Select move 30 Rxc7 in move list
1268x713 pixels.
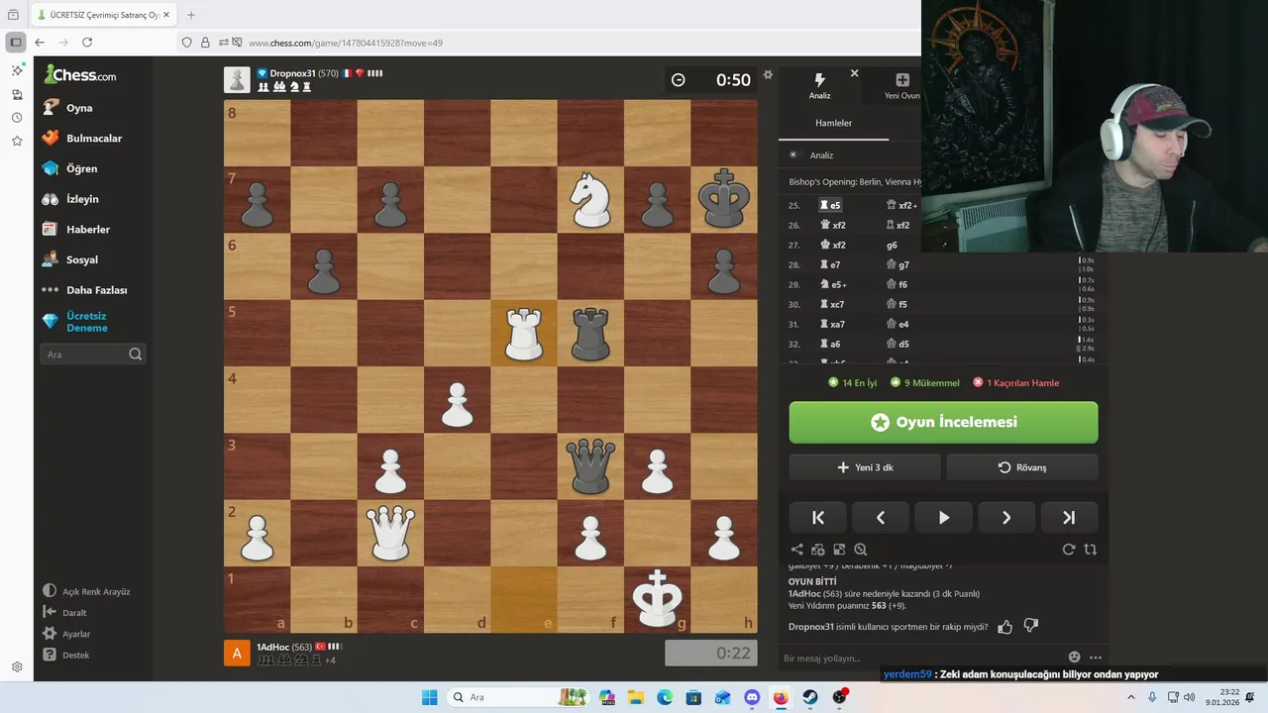click(832, 304)
